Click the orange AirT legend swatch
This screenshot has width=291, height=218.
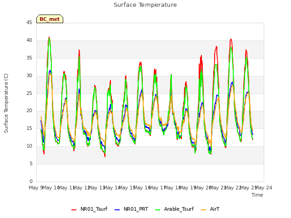[x=203, y=210]
